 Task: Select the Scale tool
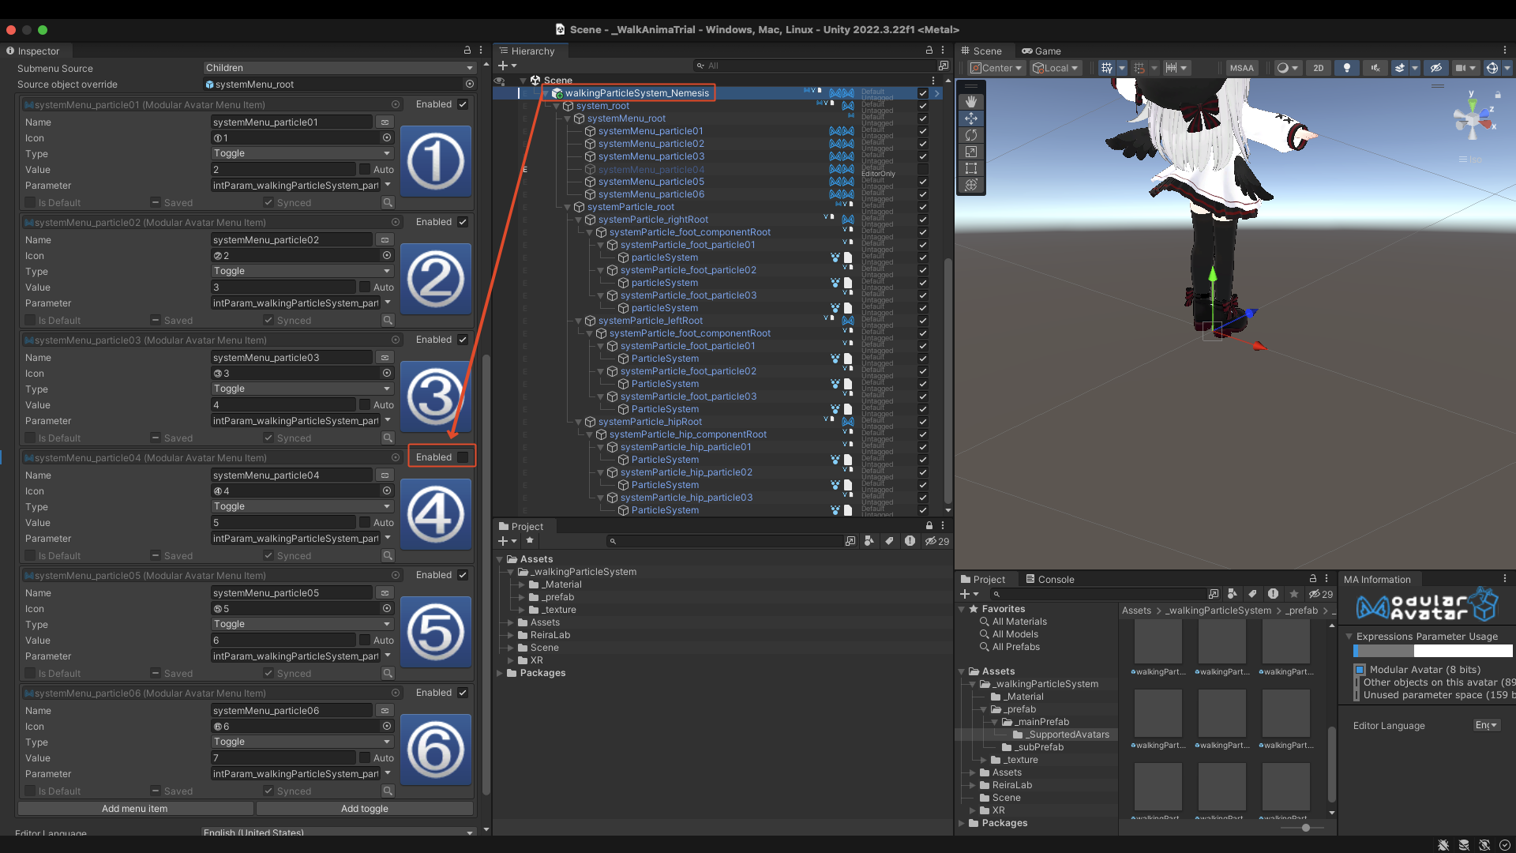coord(971,152)
